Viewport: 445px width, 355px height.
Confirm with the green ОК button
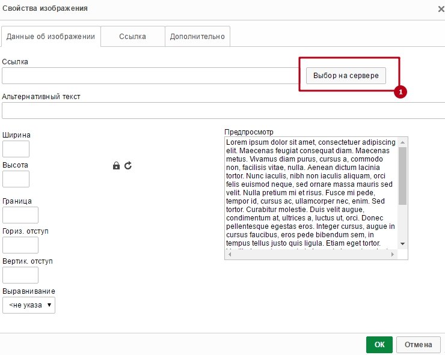coord(379,345)
